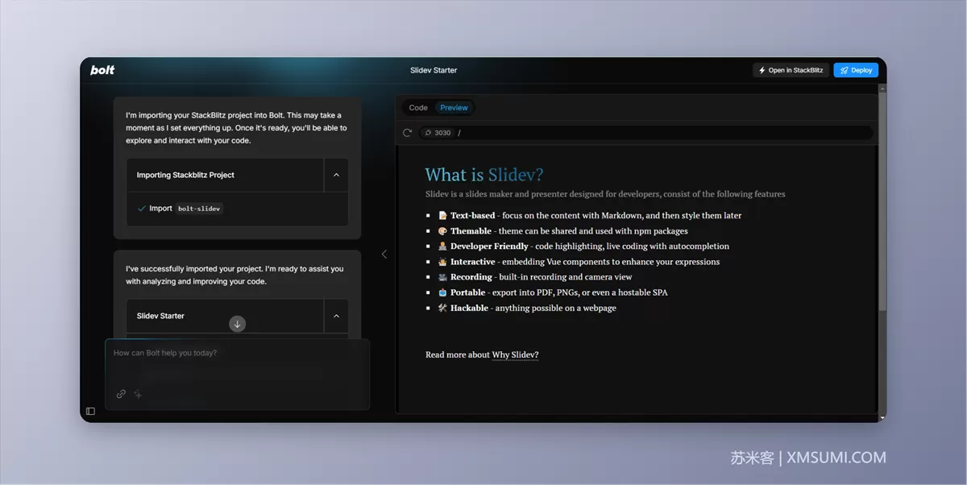Click the Open in StackBlitz button
This screenshot has height=485, width=967.
(791, 70)
